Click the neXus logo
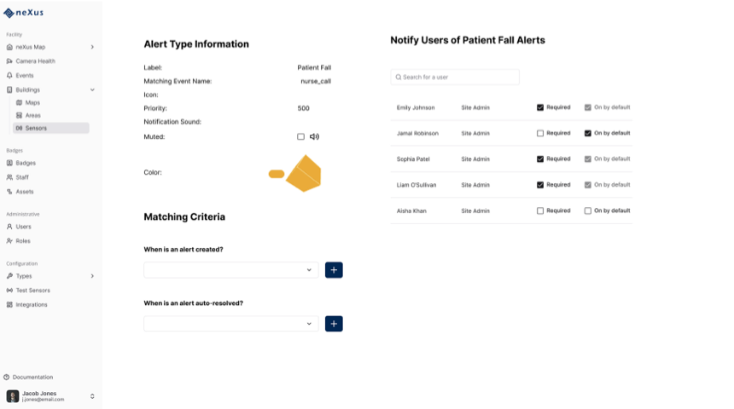 23,13
